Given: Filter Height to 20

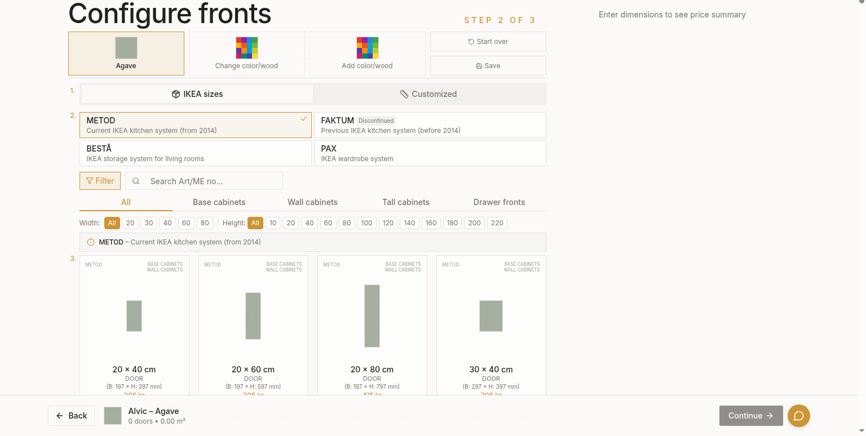Looking at the screenshot, I should [291, 223].
